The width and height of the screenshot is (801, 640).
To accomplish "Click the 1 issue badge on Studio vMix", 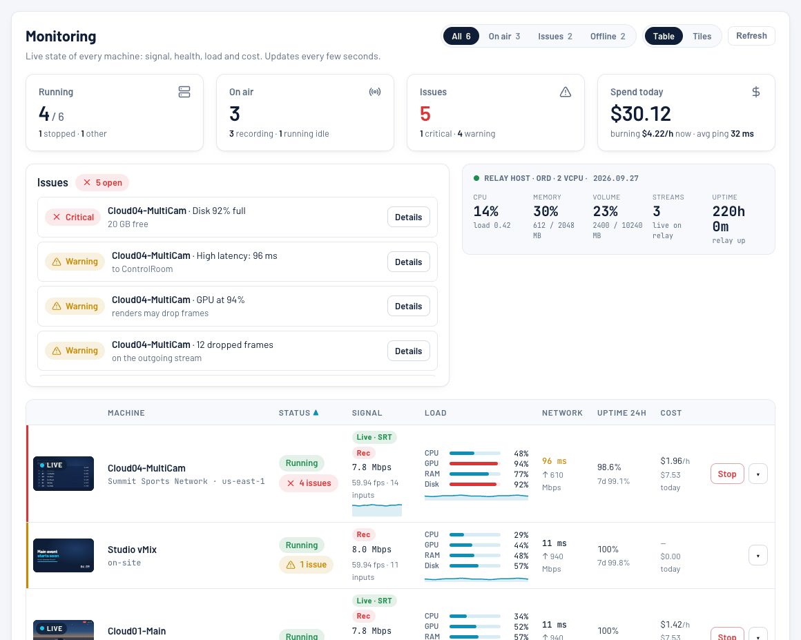I will pos(306,565).
